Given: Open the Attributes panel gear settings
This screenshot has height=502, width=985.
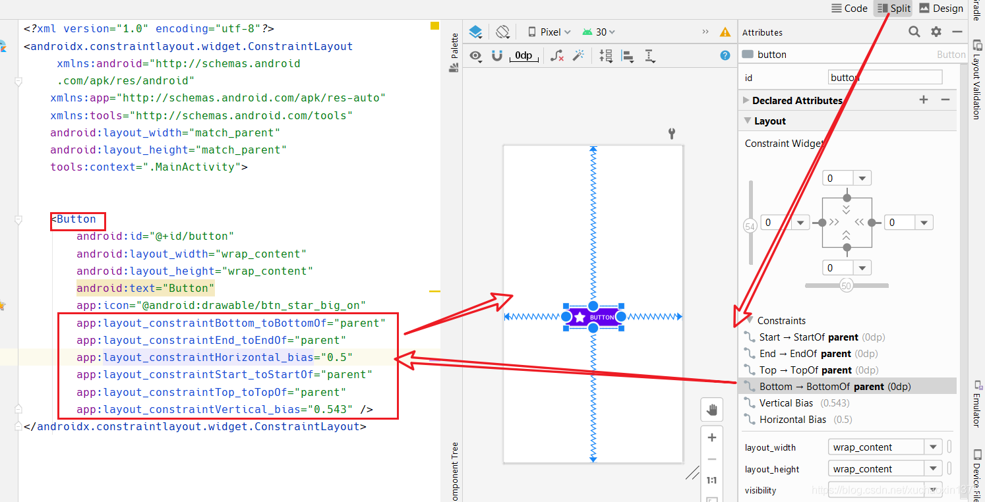Looking at the screenshot, I should pyautogui.click(x=936, y=32).
